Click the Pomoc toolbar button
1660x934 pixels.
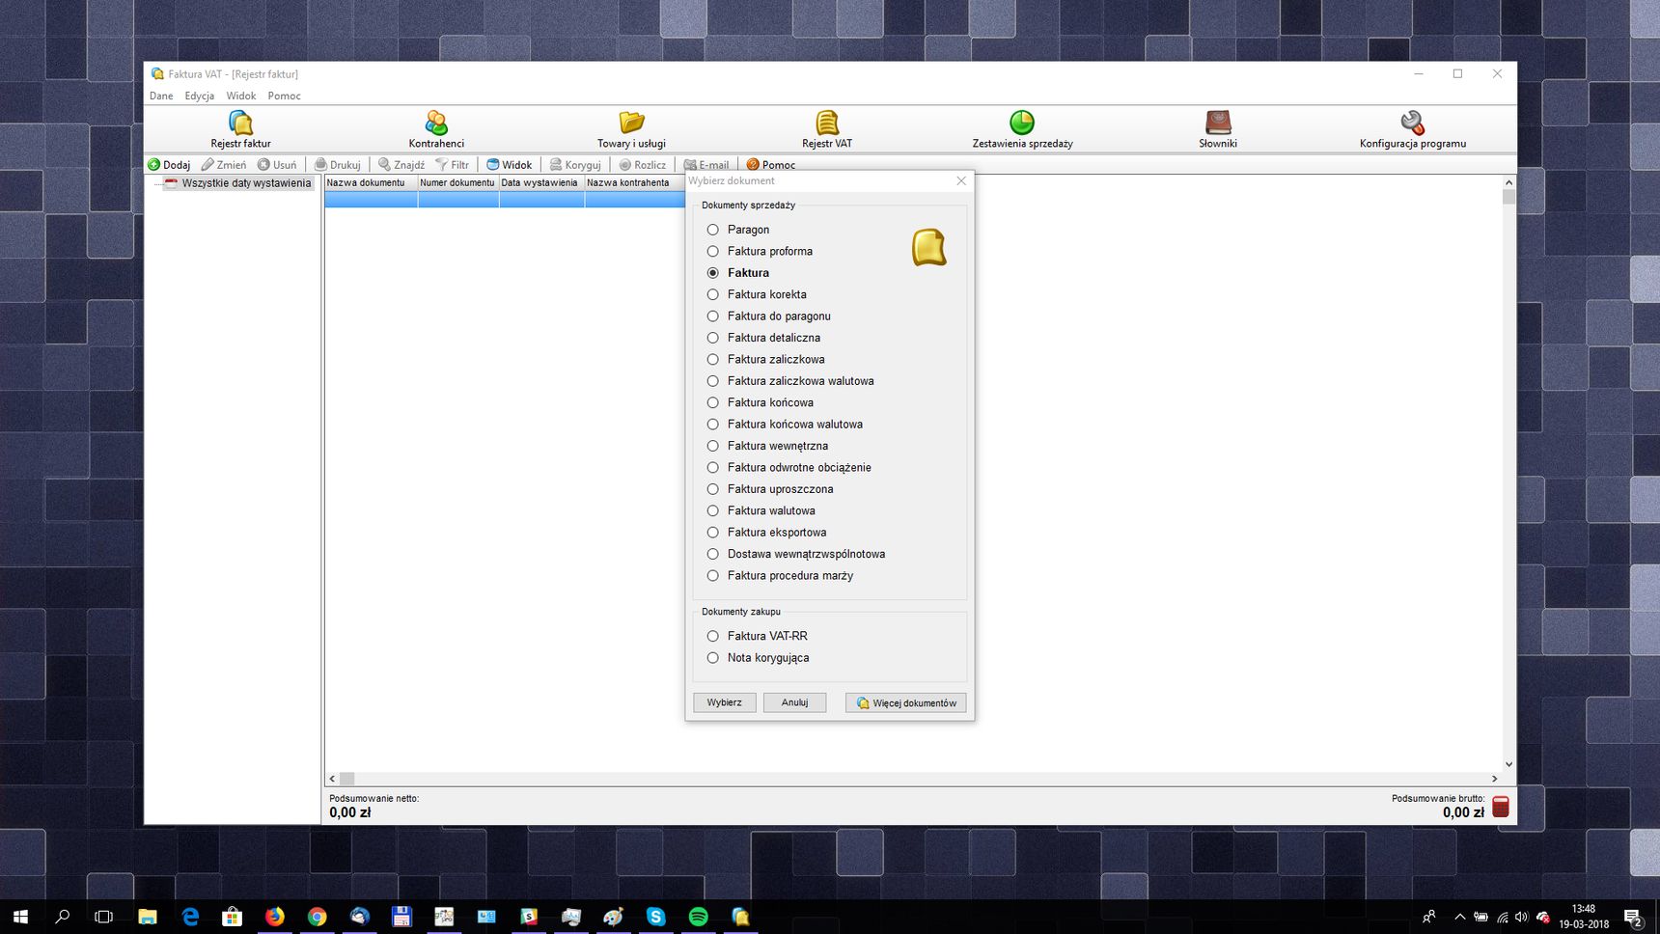click(771, 165)
